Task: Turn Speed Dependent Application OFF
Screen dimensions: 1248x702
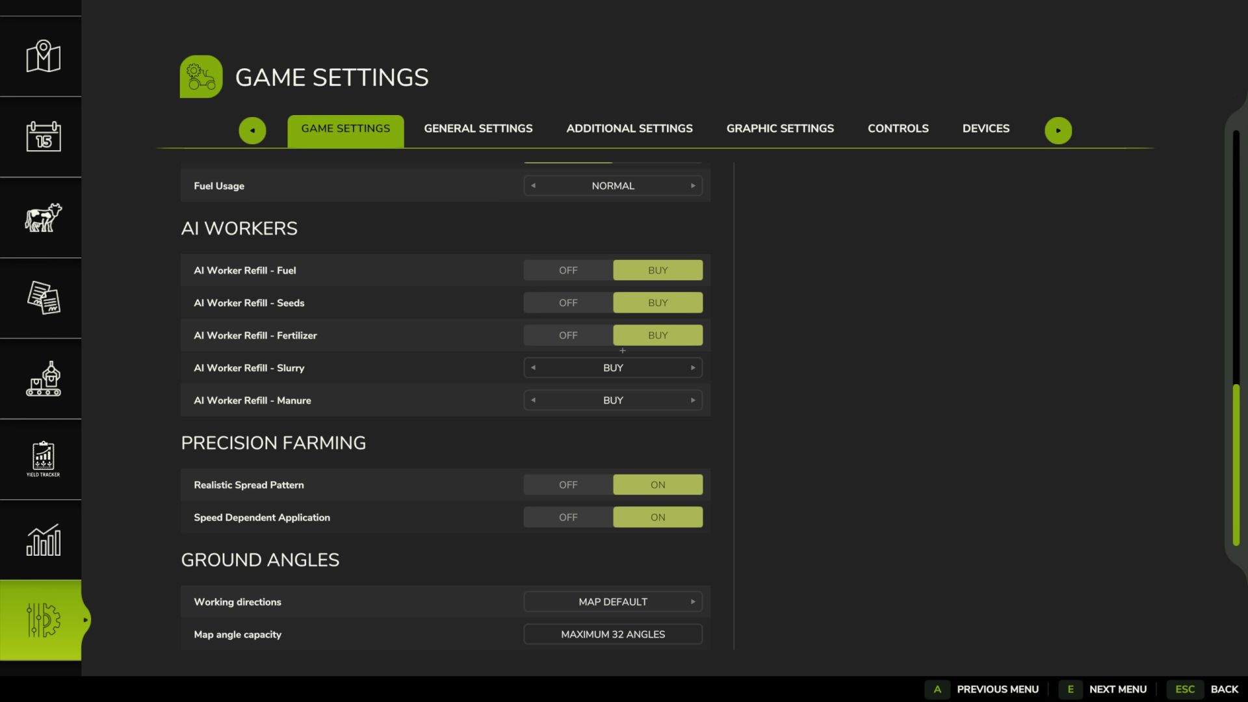Action: (568, 517)
